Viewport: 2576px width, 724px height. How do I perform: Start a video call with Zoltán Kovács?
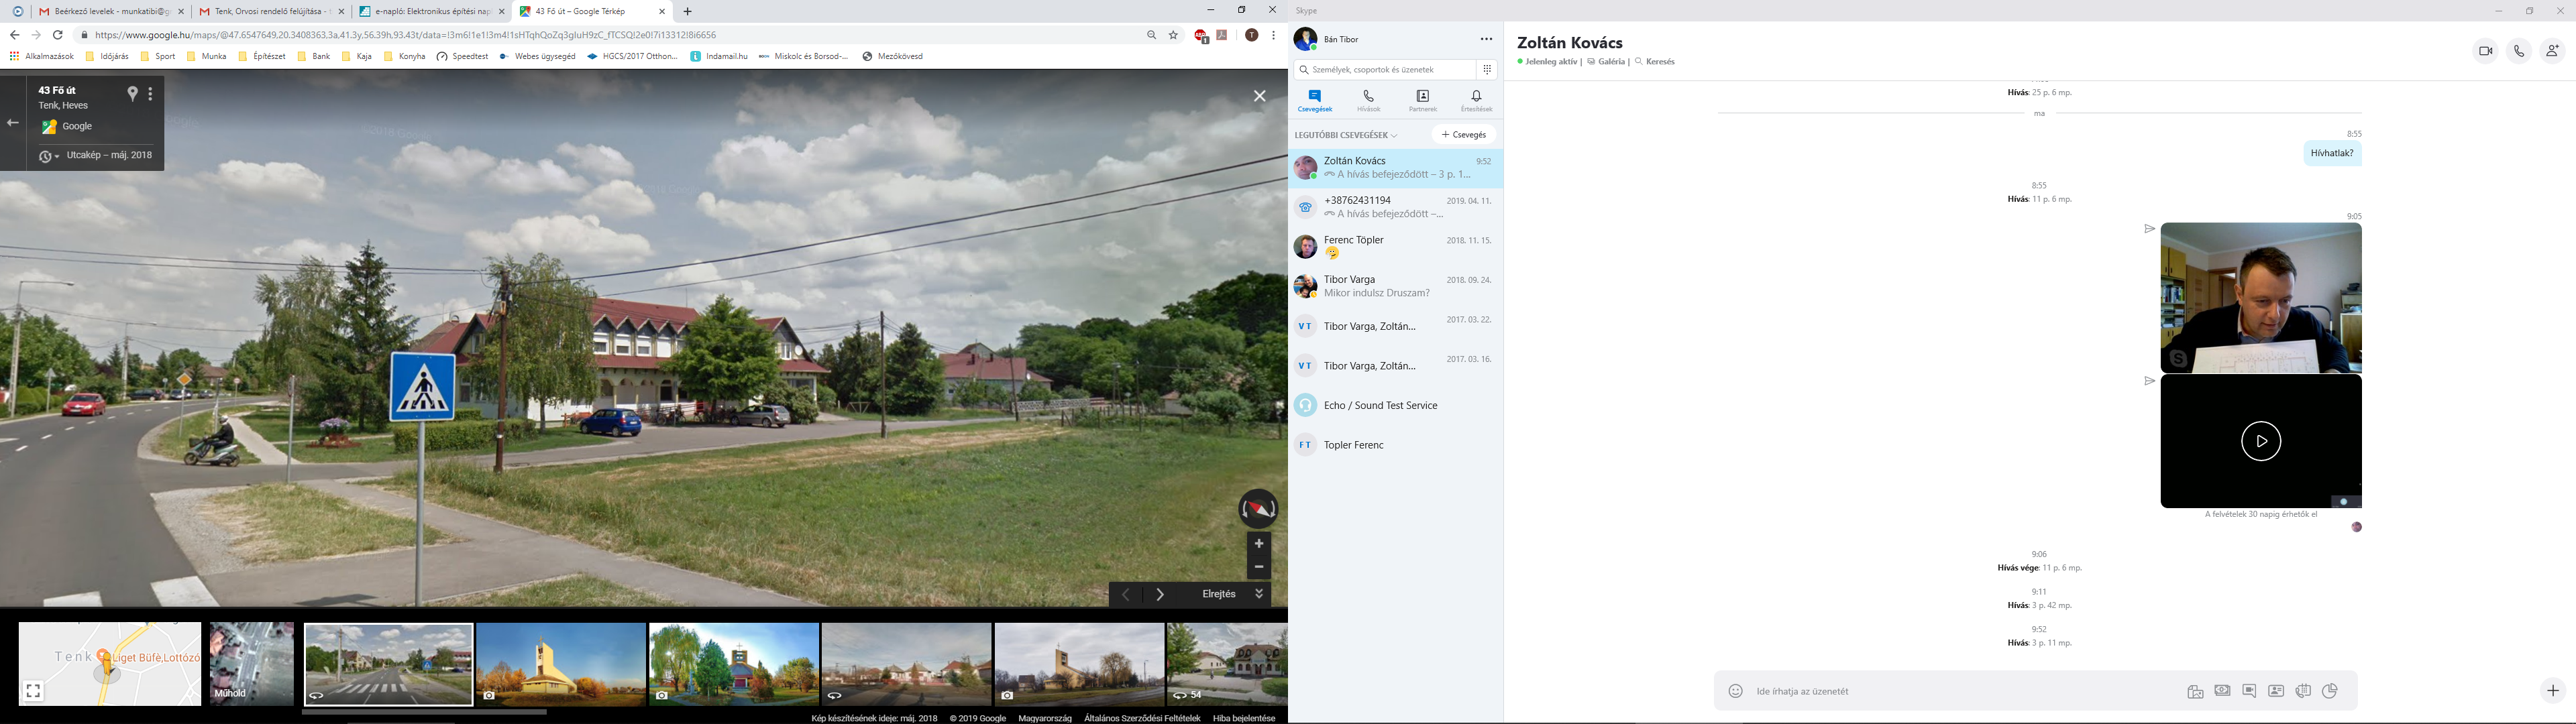tap(2485, 52)
